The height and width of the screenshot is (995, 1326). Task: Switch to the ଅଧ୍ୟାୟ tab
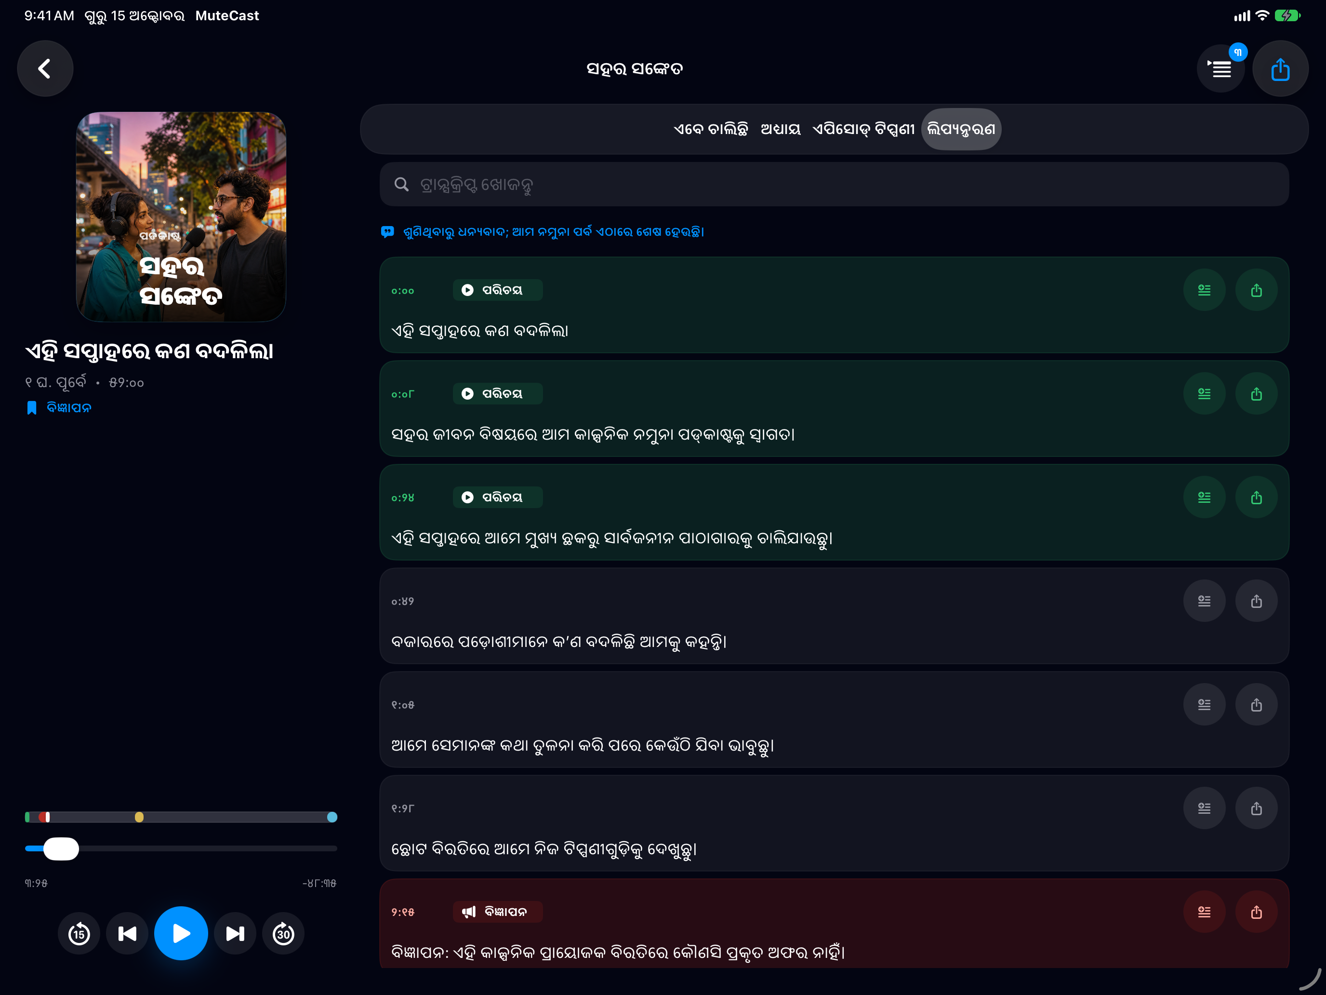(x=781, y=129)
